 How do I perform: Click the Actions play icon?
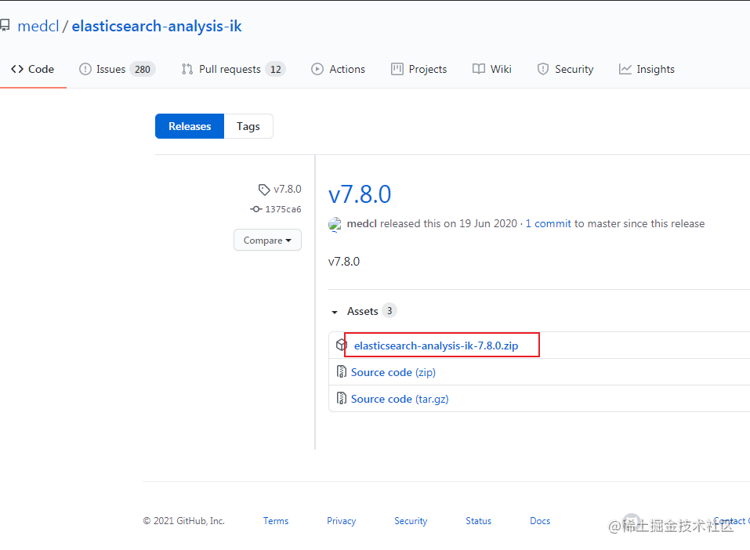317,69
